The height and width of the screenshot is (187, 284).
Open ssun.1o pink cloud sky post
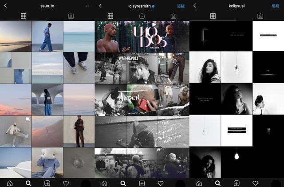[x=16, y=99]
